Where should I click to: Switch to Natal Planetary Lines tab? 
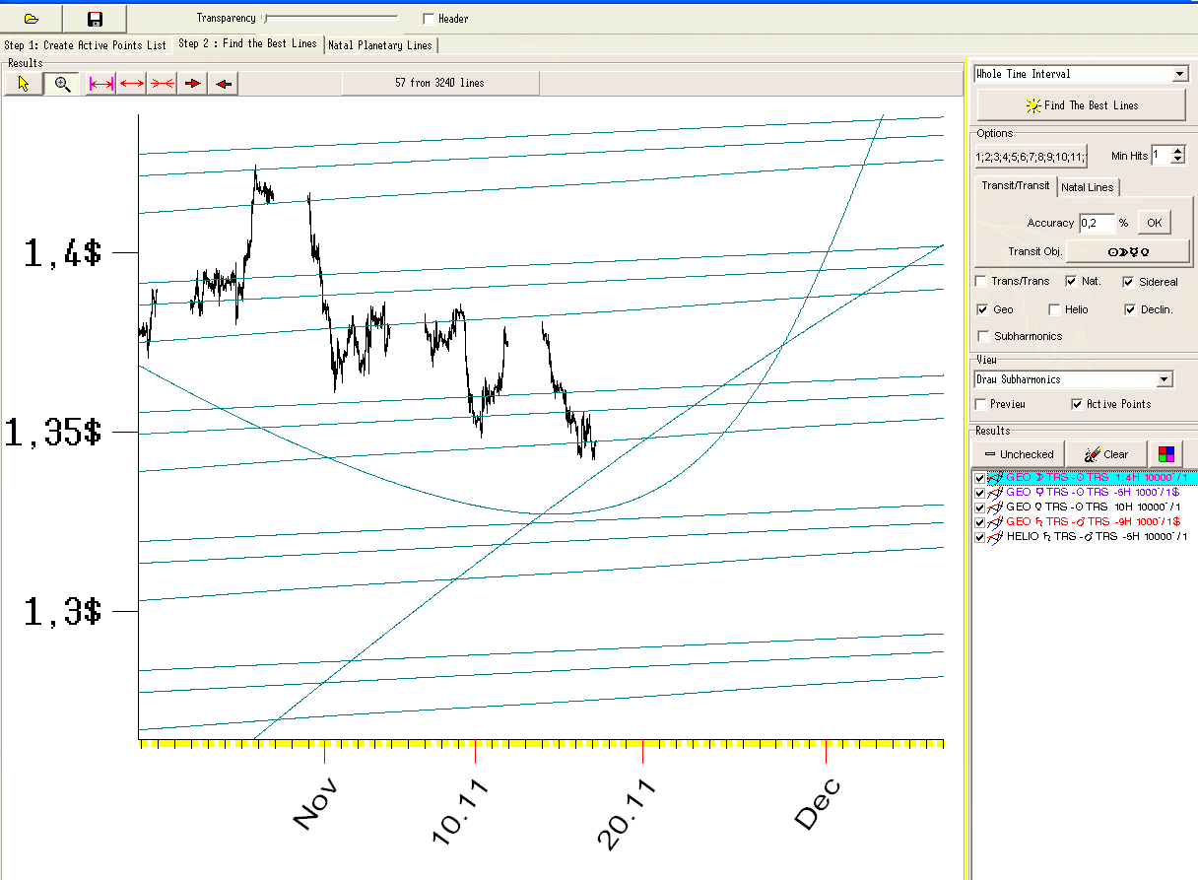(380, 45)
